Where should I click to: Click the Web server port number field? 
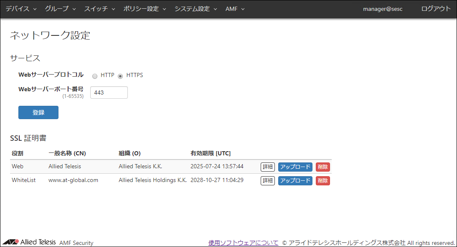109,92
